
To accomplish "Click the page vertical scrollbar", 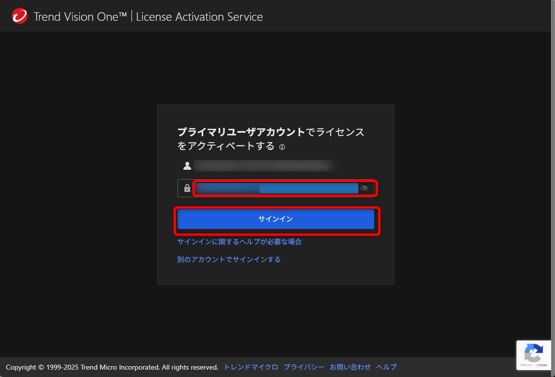I will pos(553,188).
